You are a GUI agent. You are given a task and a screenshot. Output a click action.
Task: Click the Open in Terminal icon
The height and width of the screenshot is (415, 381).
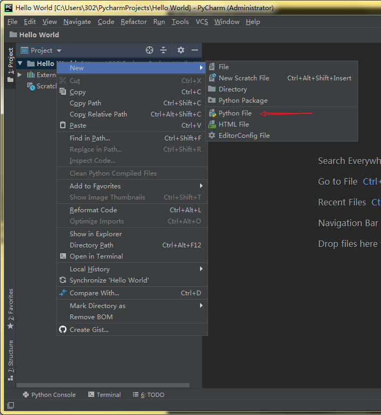(63, 256)
